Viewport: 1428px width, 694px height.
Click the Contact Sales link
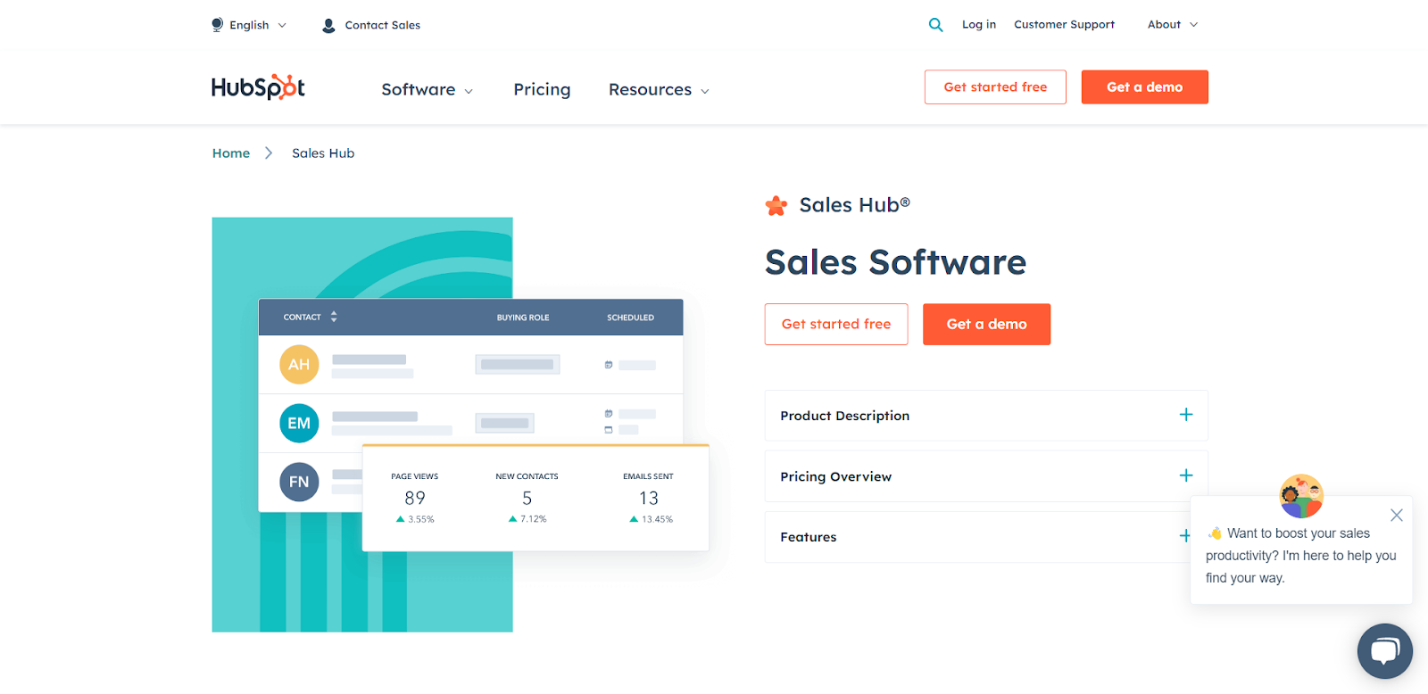(382, 25)
